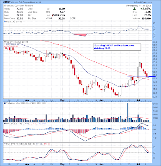
Task: Click the tallest volume spike bar
Action: click(127, 112)
